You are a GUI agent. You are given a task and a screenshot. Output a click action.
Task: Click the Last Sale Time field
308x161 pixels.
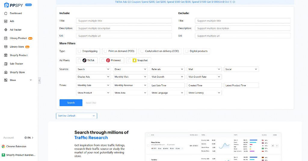pos(167,85)
